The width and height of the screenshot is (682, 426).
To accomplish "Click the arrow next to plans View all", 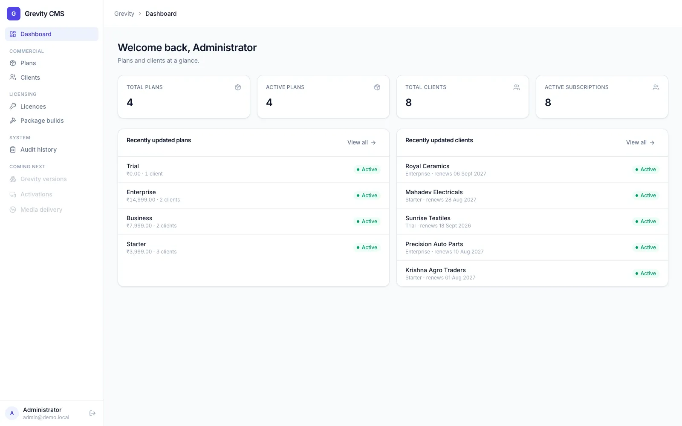I will click(373, 143).
